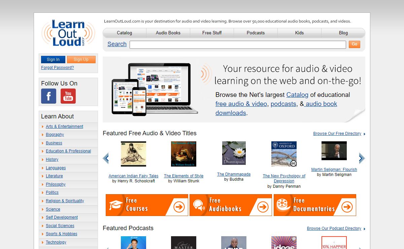The height and width of the screenshot is (249, 404).
Task: Open Martin Seligman video thumbnail
Action: tap(334, 151)
